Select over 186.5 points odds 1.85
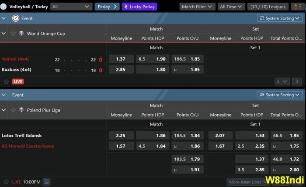 point(188,59)
